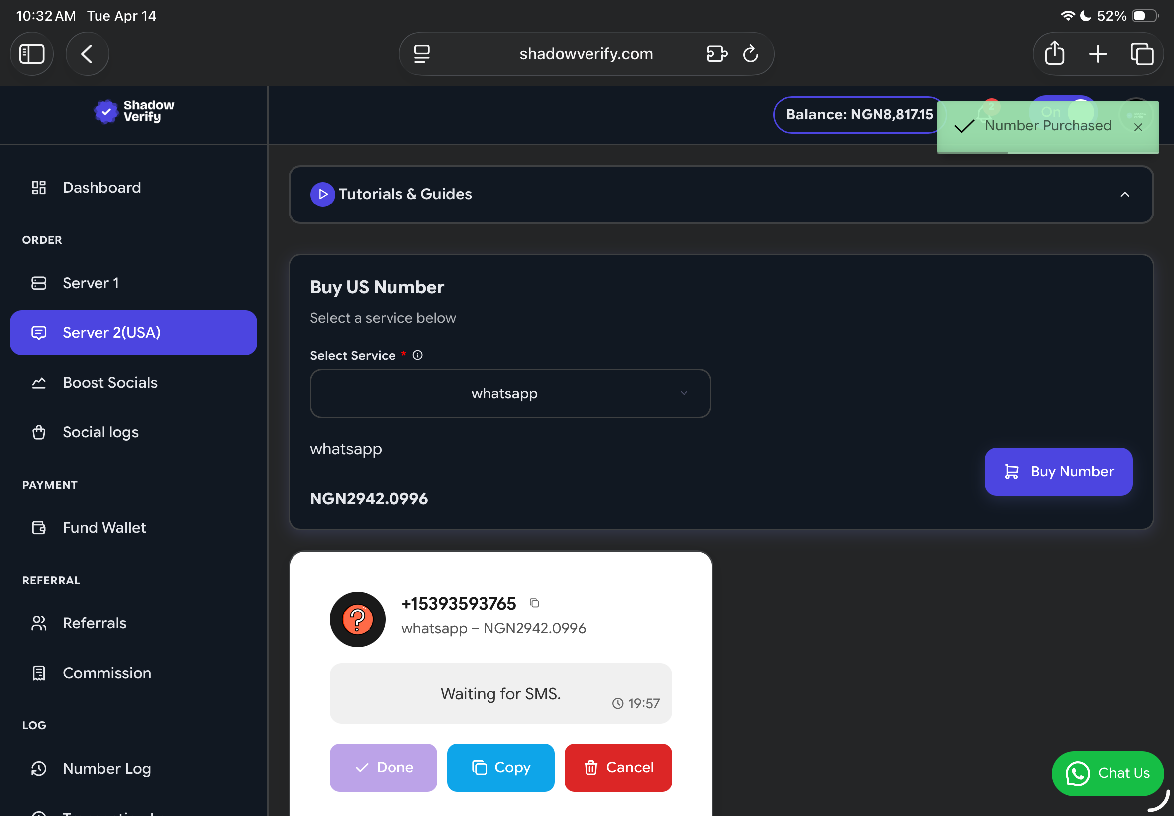This screenshot has width=1174, height=816.
Task: Click the info icon beside Select Service
Action: 417,355
